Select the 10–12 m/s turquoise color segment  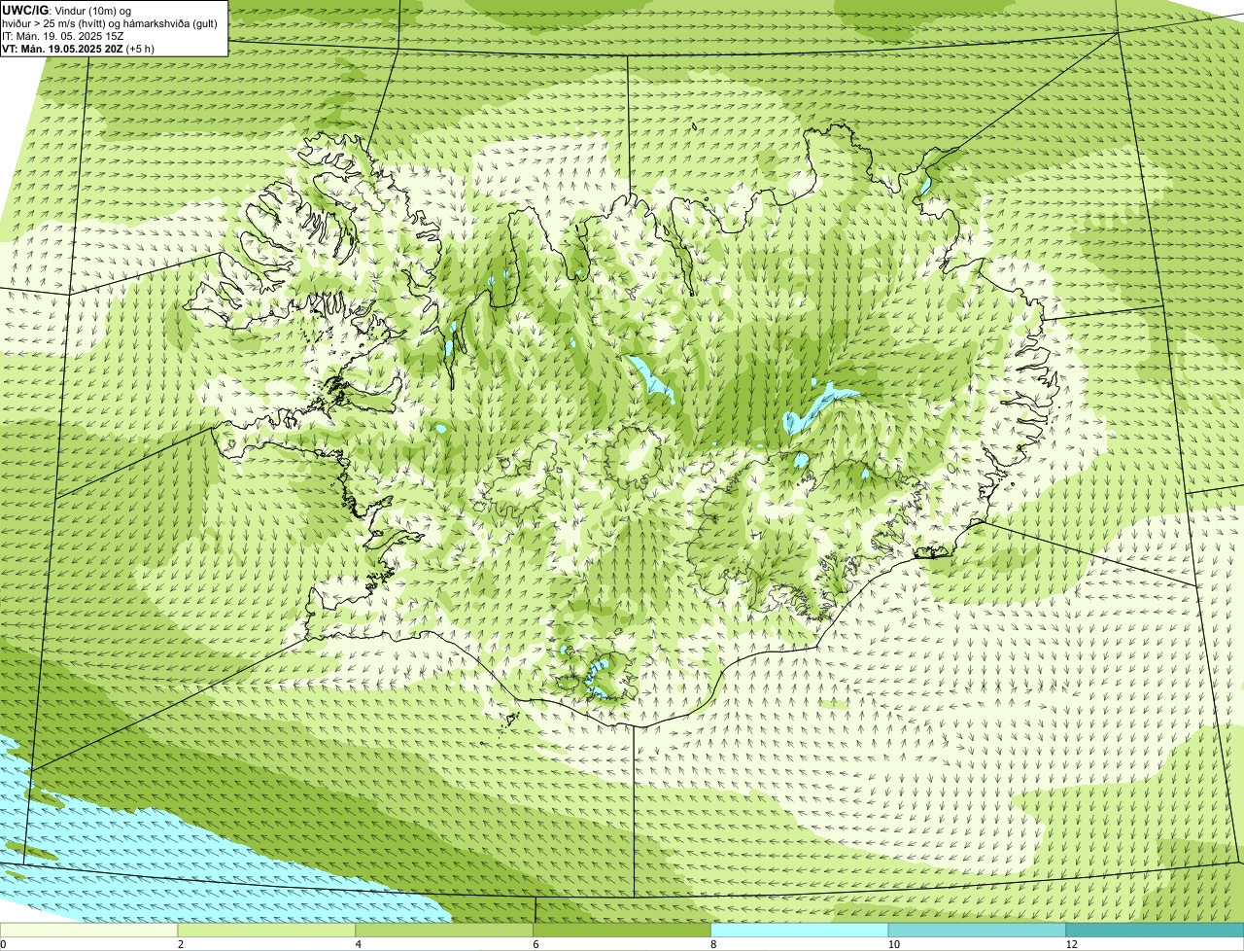[x=978, y=930]
